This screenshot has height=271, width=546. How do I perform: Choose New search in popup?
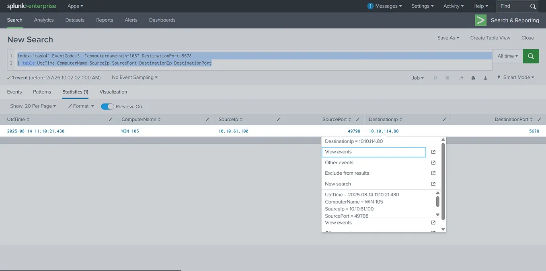coord(338,184)
